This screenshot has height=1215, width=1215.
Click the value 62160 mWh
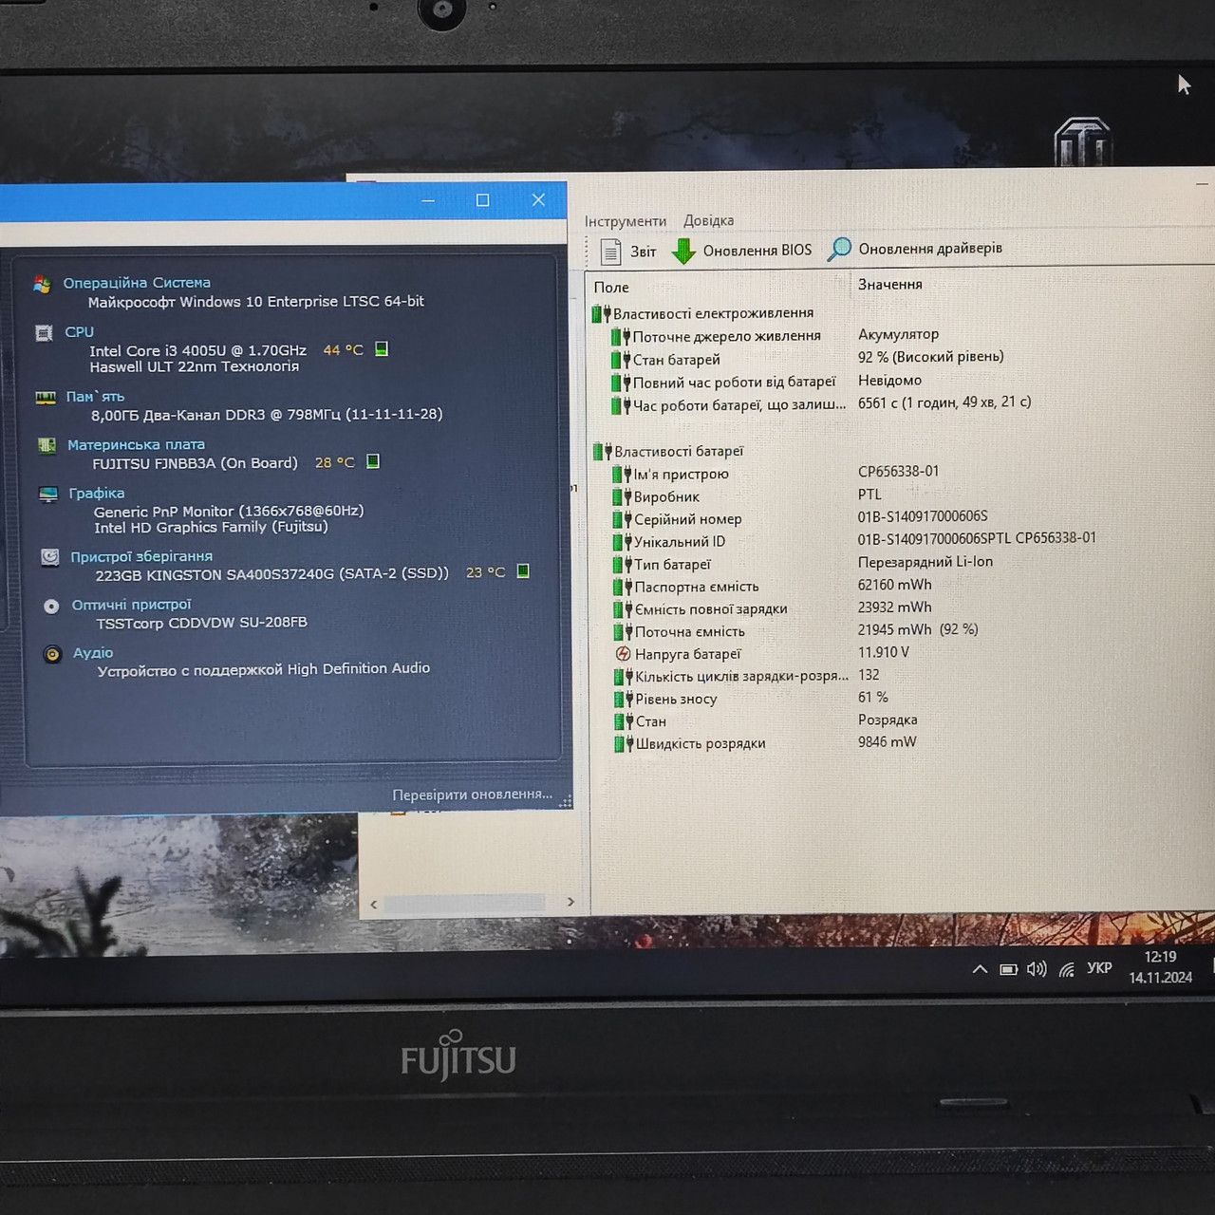[x=895, y=585]
